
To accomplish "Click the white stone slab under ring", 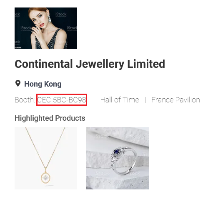I will coord(118,181).
